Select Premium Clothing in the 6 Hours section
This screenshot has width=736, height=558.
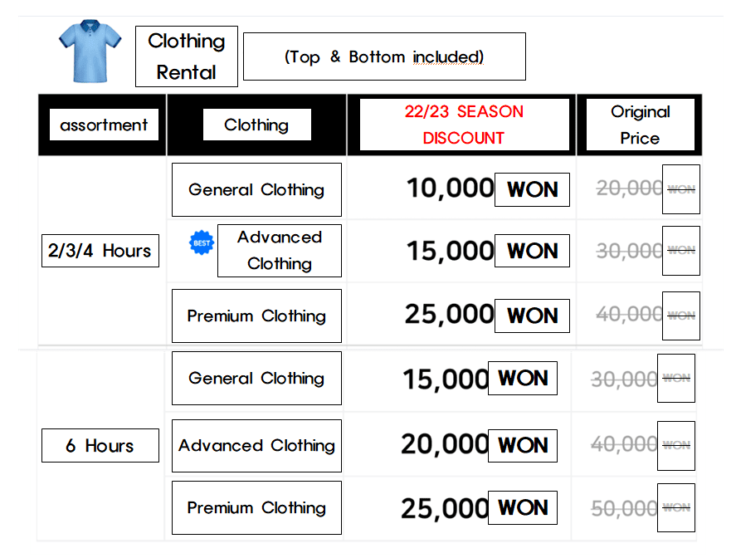coord(256,507)
